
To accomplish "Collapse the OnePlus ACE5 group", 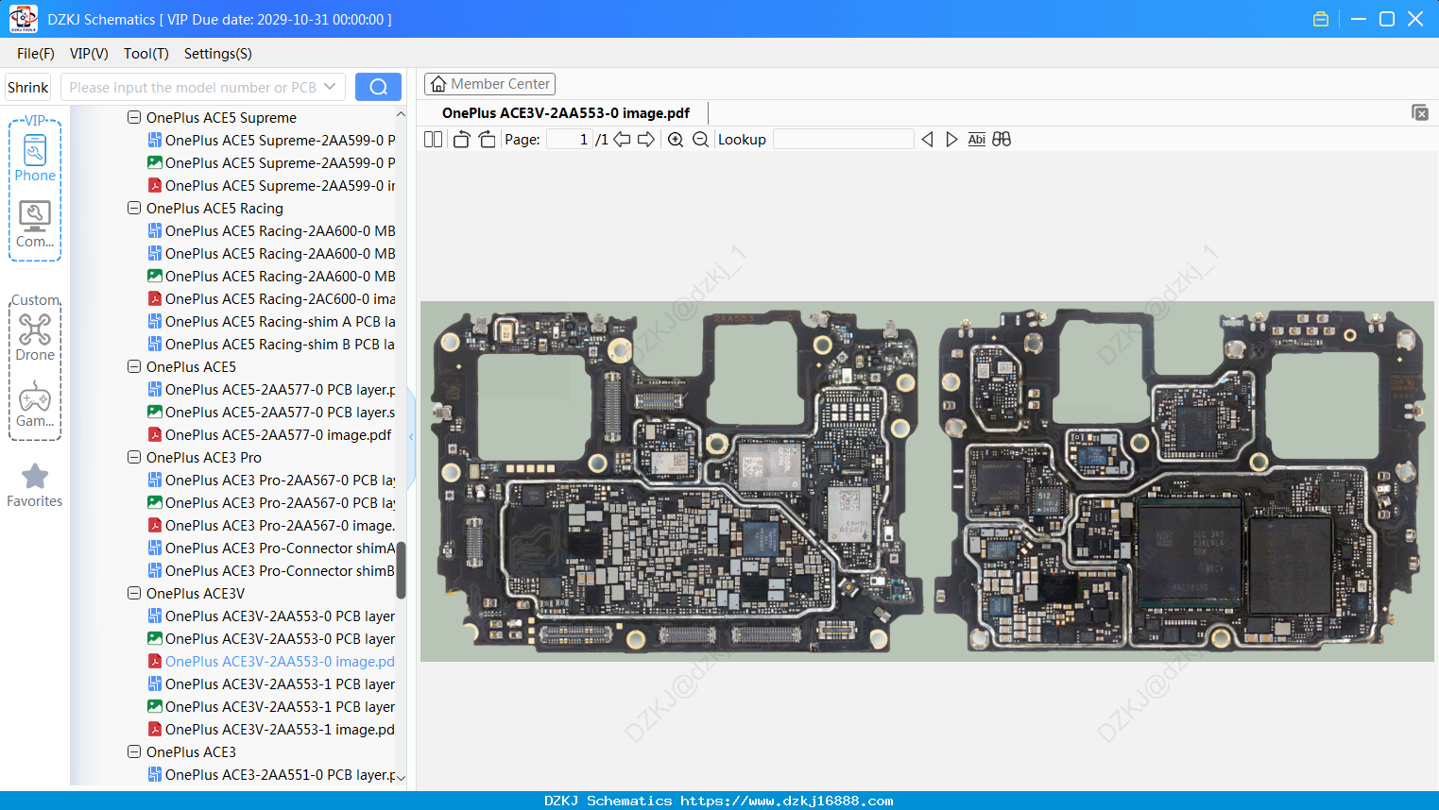I will point(134,366).
